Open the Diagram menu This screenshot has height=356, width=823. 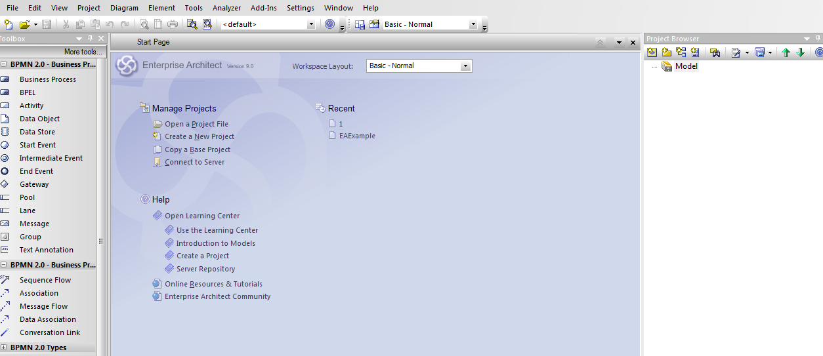click(x=124, y=8)
